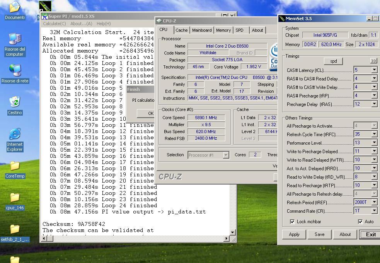380x263 pixels.
Task: Expand MemSet panel with >> button
Action: (x=373, y=61)
